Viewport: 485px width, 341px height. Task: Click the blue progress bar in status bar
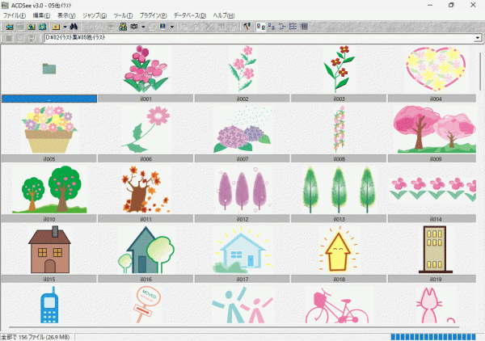433,337
